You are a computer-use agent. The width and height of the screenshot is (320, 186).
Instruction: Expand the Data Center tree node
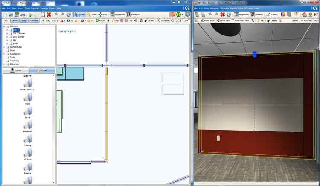coord(7,37)
